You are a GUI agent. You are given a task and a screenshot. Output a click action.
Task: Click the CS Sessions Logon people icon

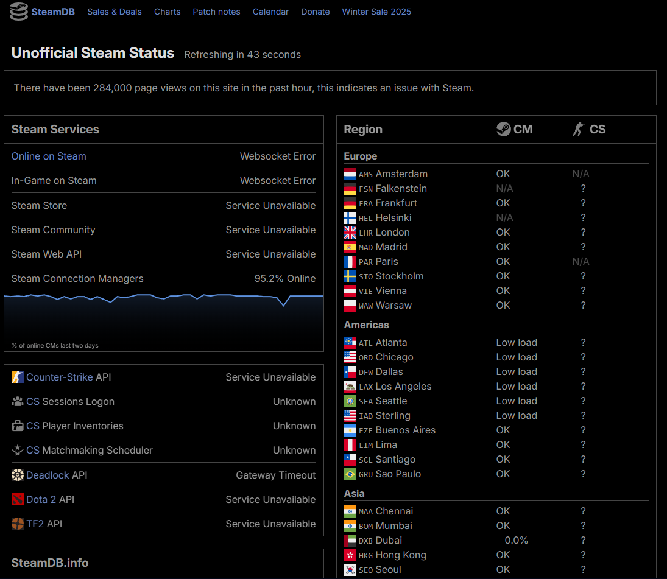[x=18, y=401]
